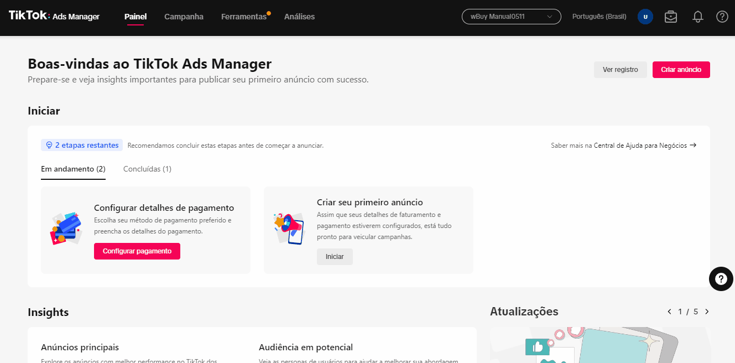Click the Configurar pagamento button
Image resolution: width=735 pixels, height=363 pixels.
[x=137, y=251]
